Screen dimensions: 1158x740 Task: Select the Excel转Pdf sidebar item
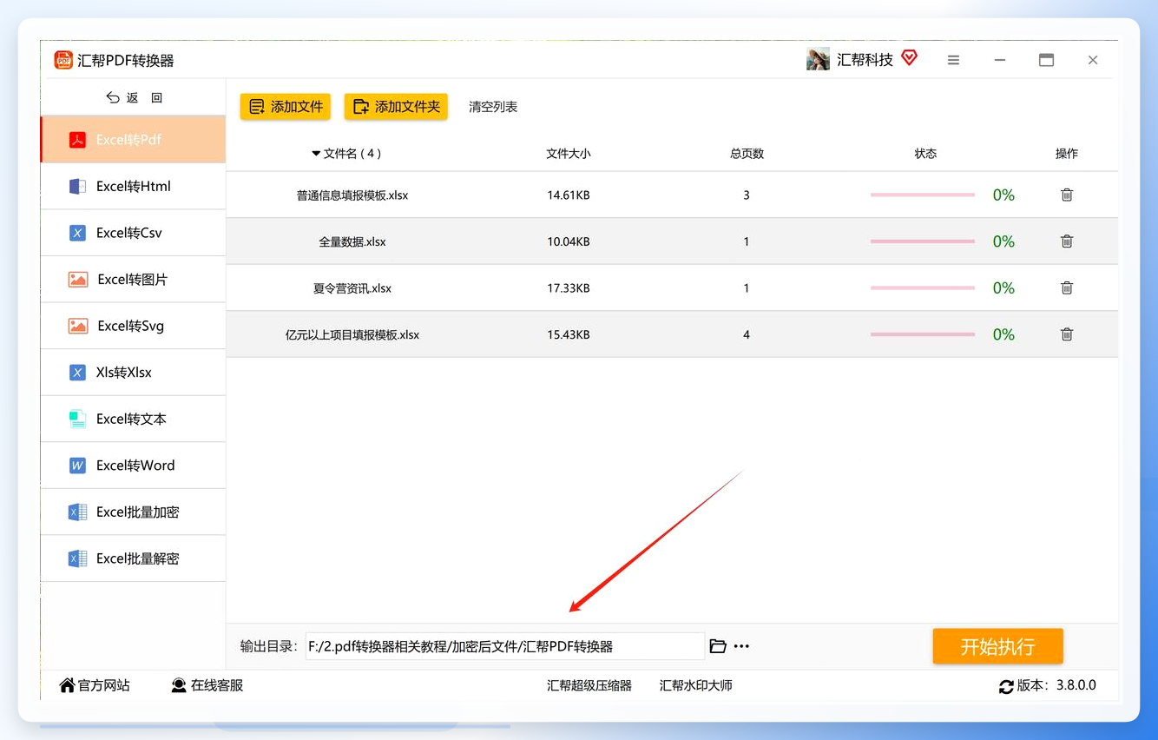[133, 140]
